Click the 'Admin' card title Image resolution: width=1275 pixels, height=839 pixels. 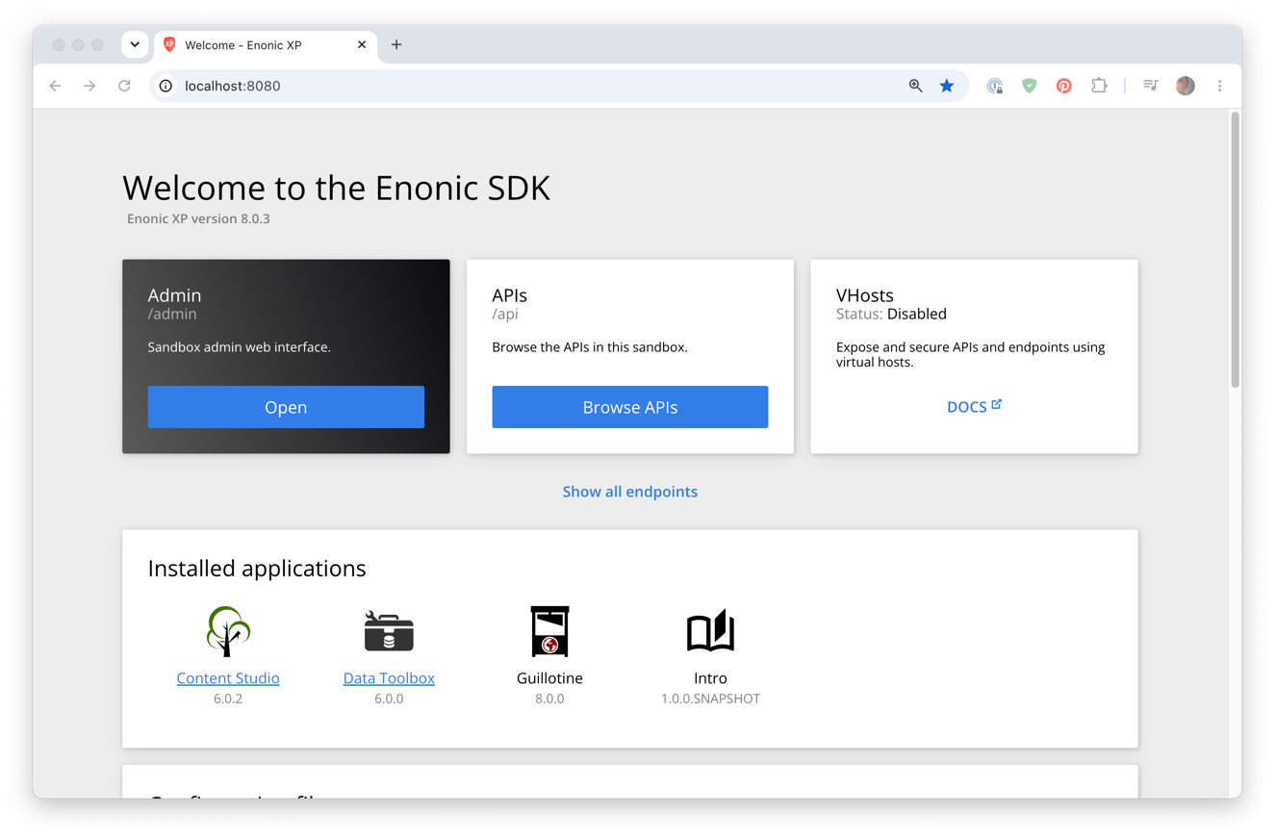click(174, 294)
